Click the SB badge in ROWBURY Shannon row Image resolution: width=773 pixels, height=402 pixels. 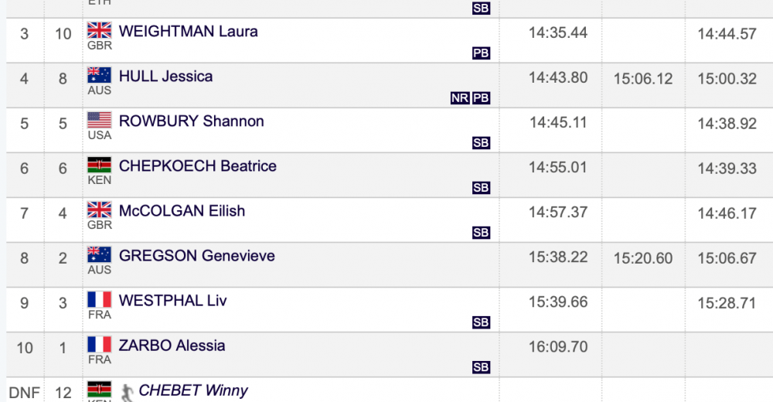pyautogui.click(x=481, y=143)
